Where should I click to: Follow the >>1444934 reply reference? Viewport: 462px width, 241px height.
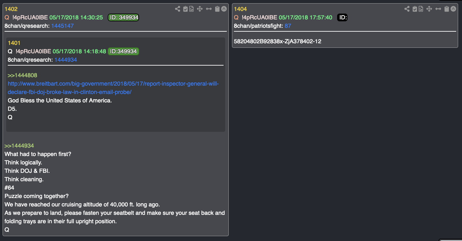pyautogui.click(x=19, y=146)
